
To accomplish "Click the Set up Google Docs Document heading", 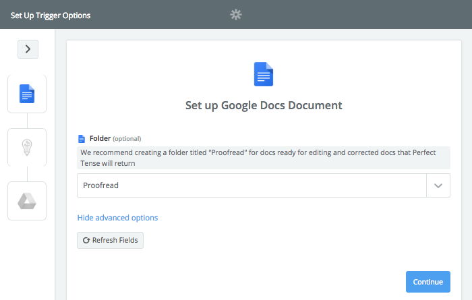I will click(264, 105).
